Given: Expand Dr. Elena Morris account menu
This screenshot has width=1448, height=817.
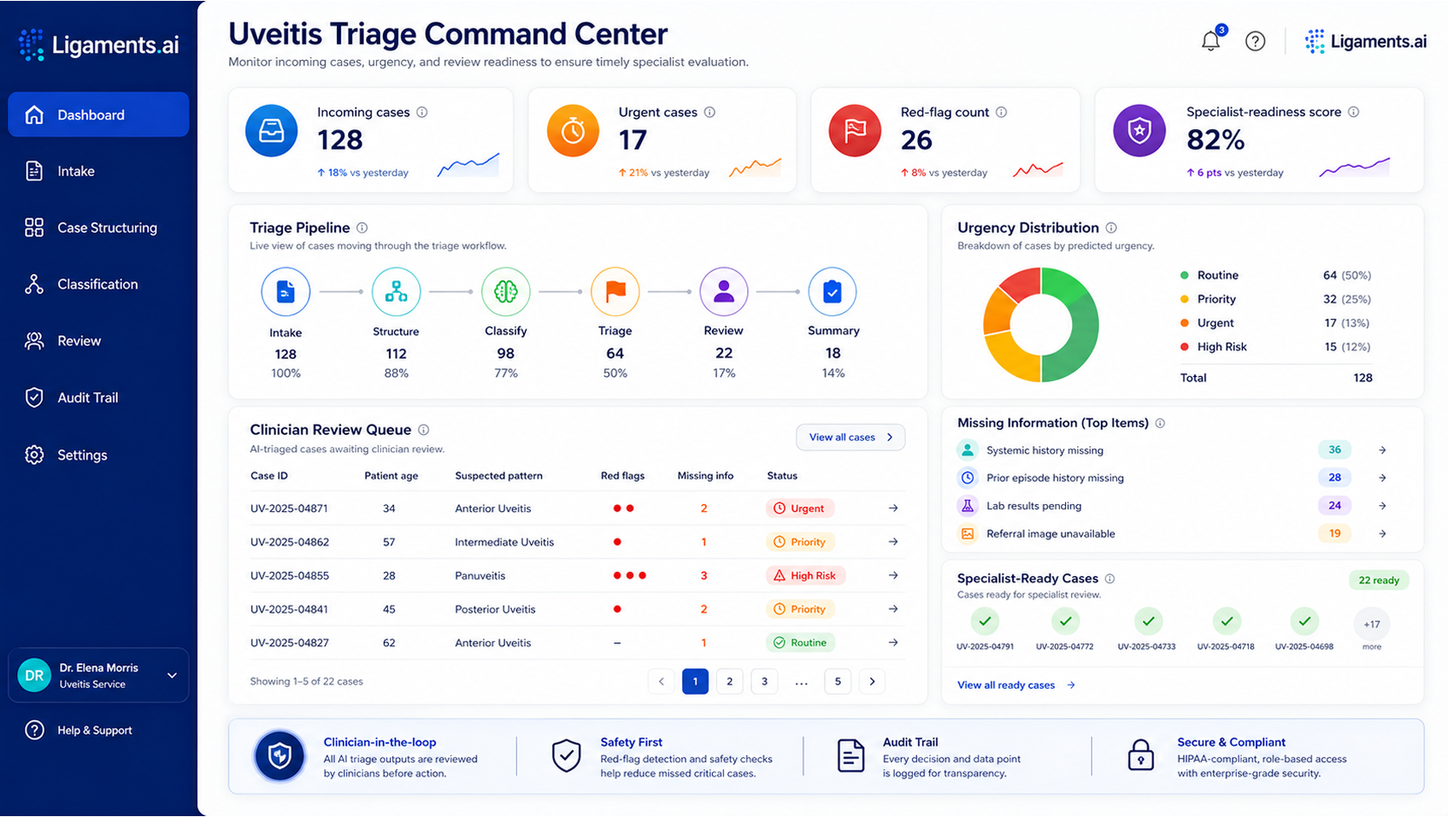Looking at the screenshot, I should (172, 675).
